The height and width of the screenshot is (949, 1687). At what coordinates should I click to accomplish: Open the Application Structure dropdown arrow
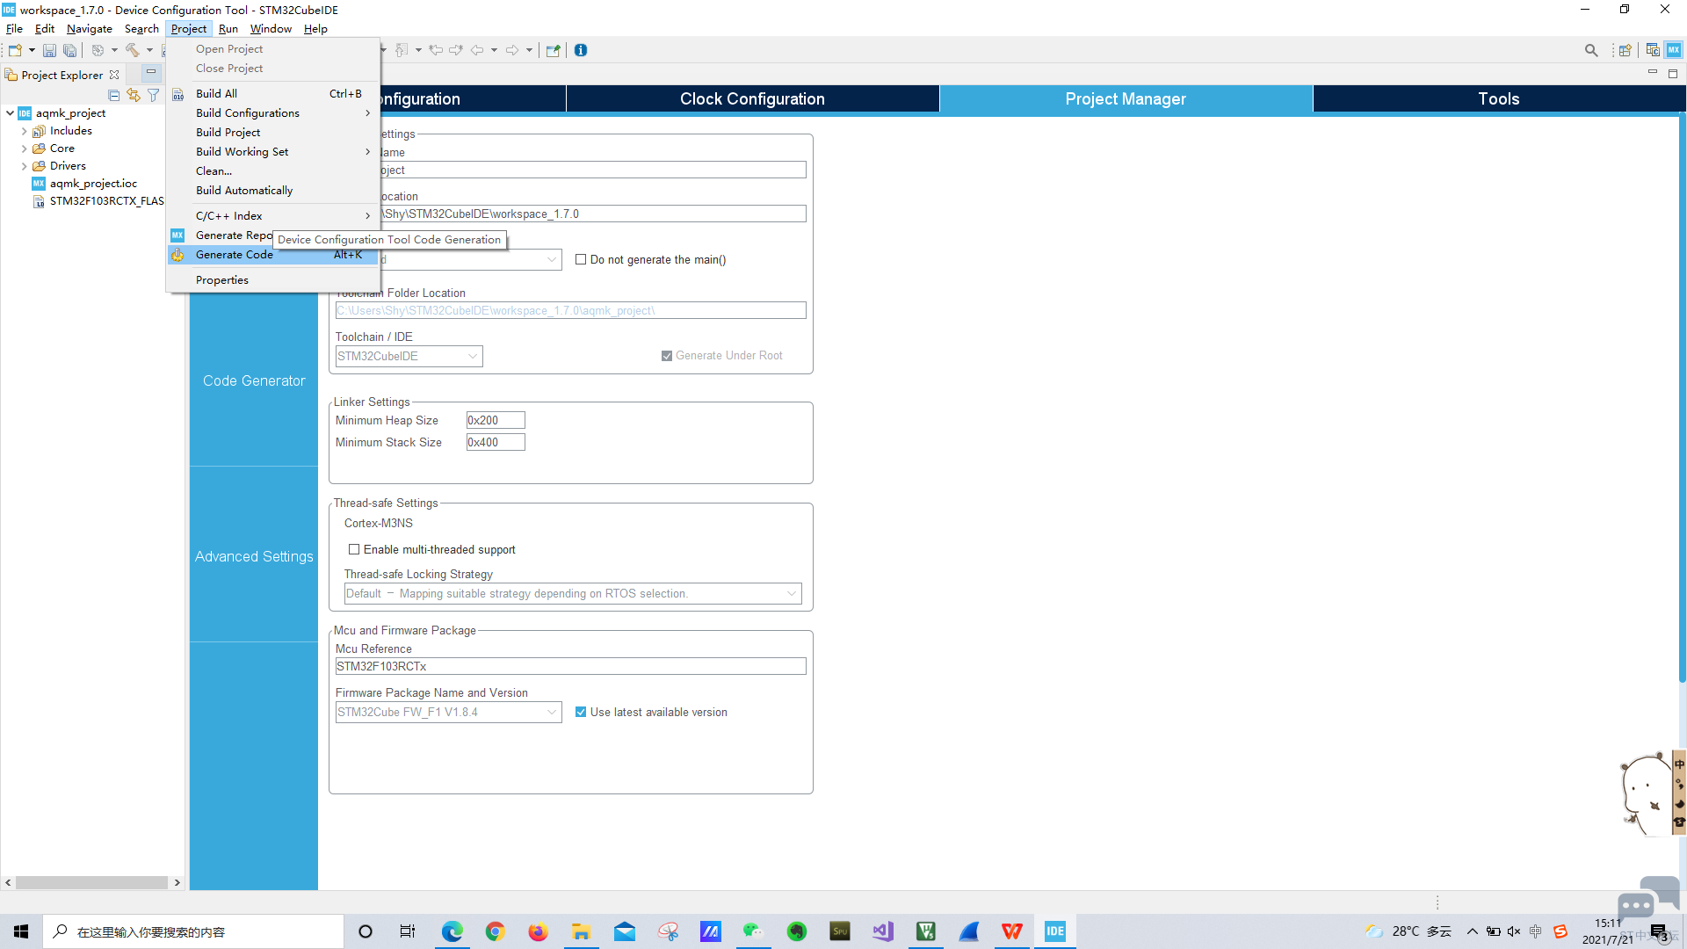click(552, 260)
